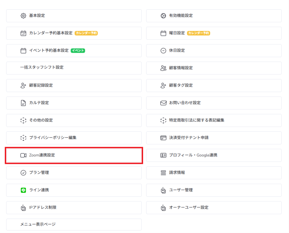This screenshot has height=233, width=289.
Task: Click the envelope icon for お問い合わせ設定
Action: tap(163, 103)
